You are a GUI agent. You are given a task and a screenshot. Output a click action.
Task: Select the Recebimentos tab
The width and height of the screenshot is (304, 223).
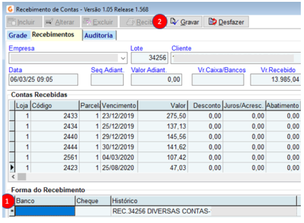(56, 35)
